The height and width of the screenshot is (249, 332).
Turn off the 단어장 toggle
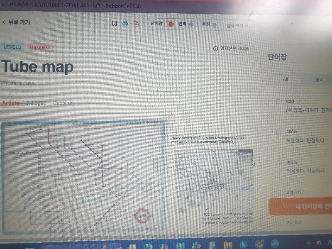coord(169,24)
